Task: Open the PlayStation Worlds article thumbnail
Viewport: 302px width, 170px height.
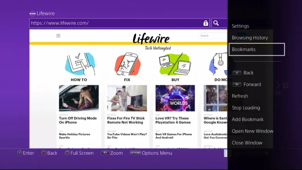Action: tap(175, 98)
